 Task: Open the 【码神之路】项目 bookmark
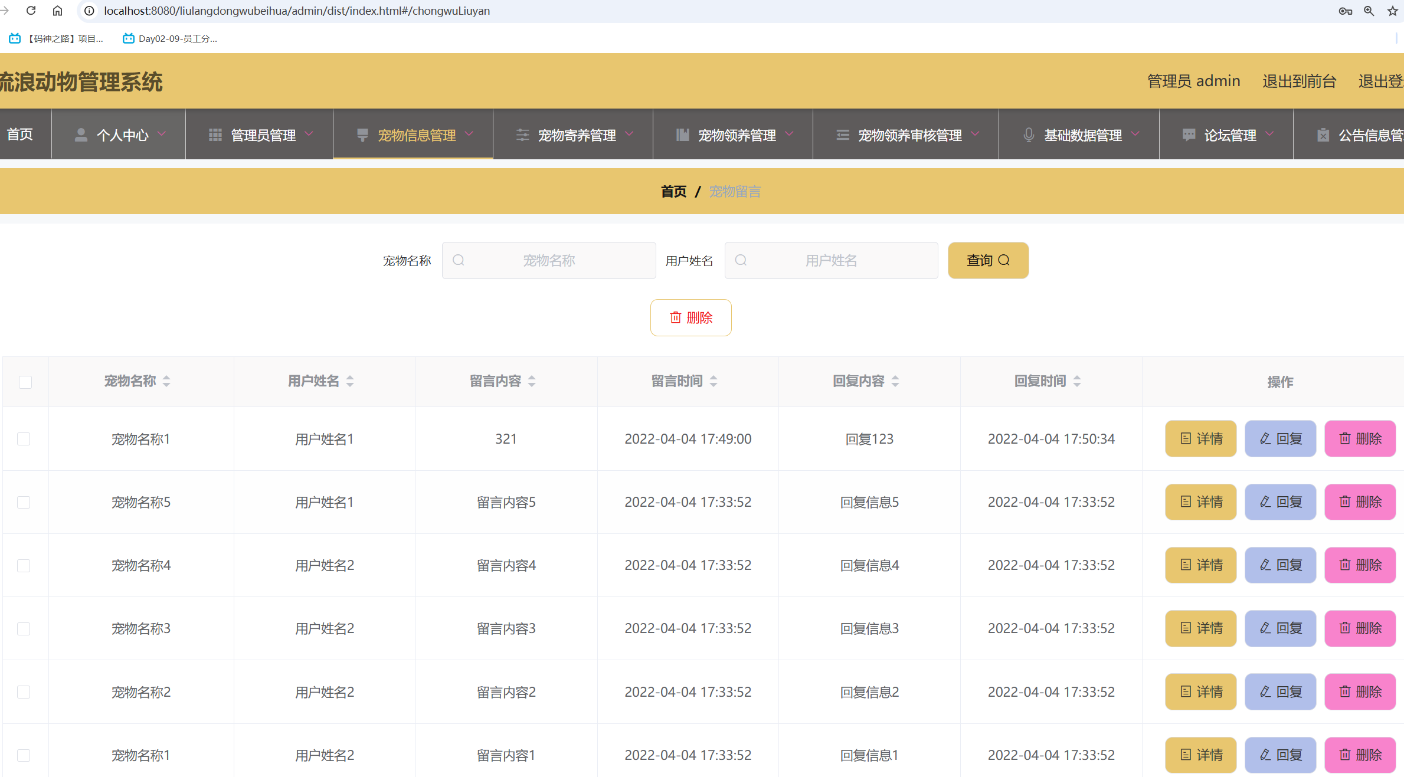point(56,38)
